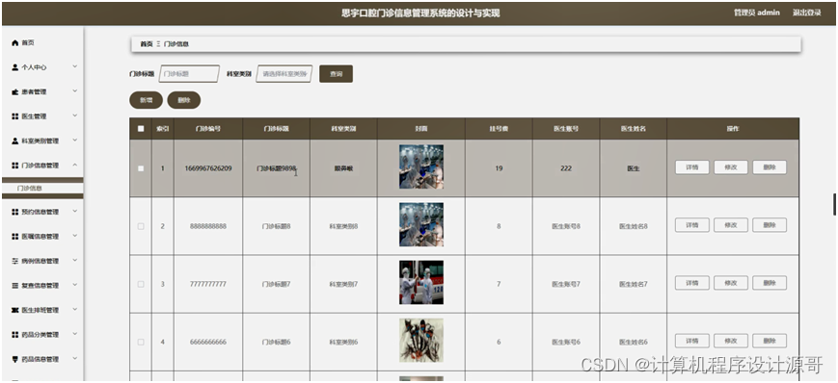The height and width of the screenshot is (383, 838).
Task: Click 修改 for row 门诊标题9898
Action: [x=731, y=167]
